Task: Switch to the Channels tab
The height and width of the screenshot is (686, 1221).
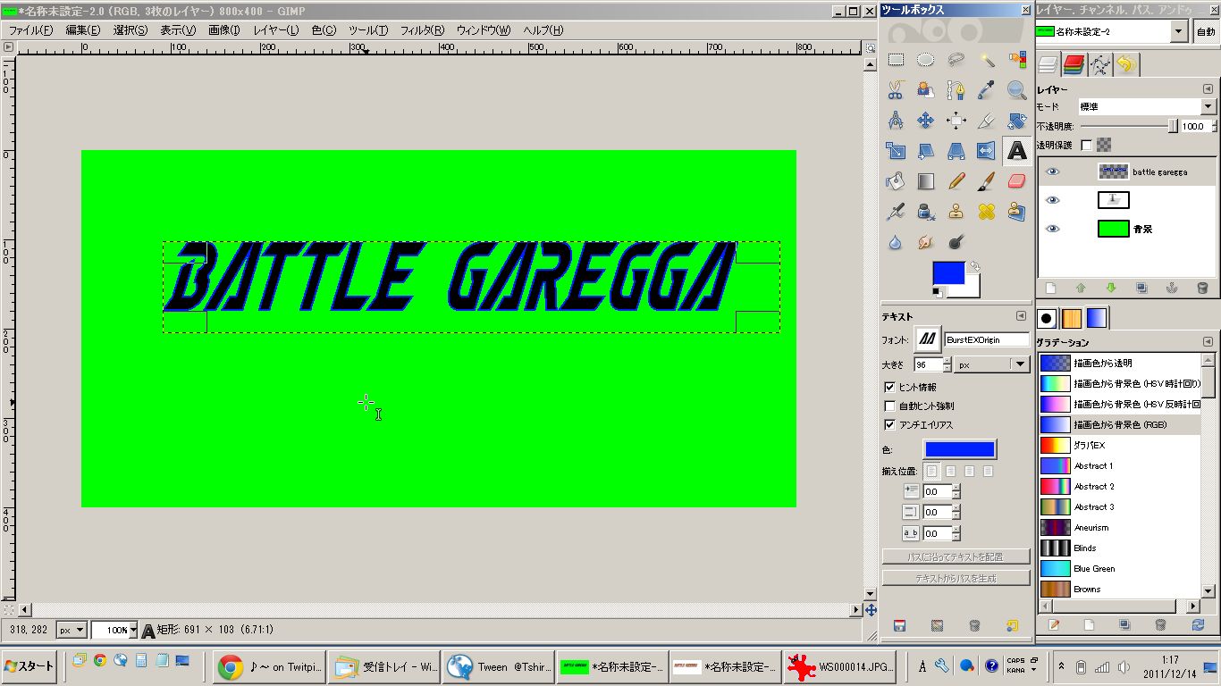Action: point(1074,64)
